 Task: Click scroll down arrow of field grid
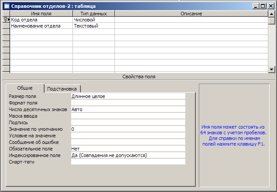pos(271,69)
